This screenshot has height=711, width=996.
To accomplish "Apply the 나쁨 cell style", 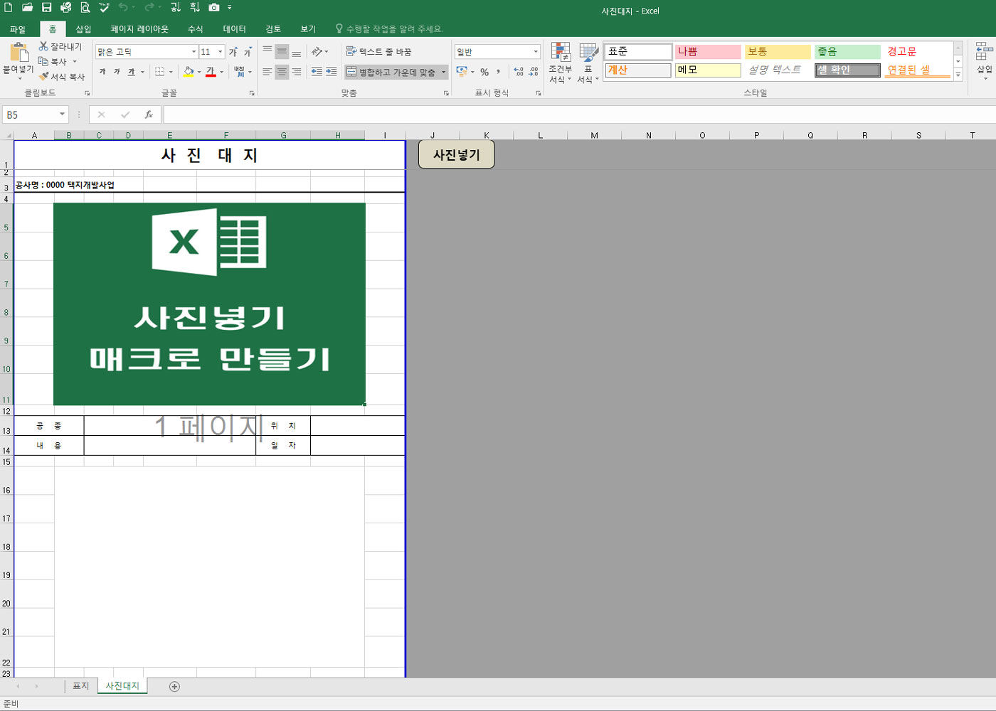I will 708,52.
